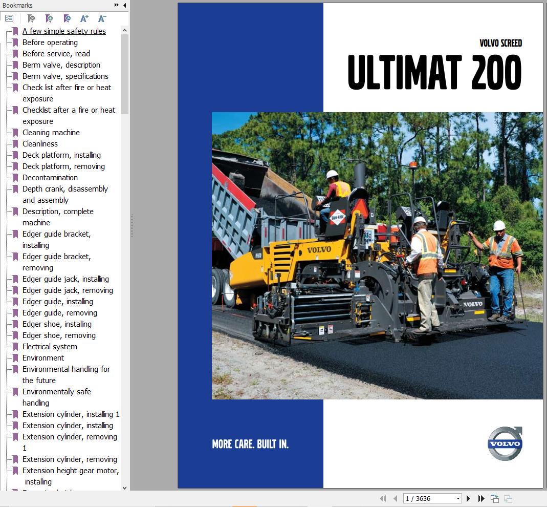Open 'Extension cylinder, removing 1' bookmark
This screenshot has width=547, height=507.
(x=70, y=442)
